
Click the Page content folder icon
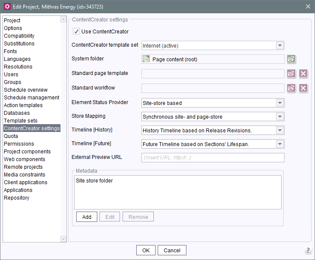(146, 59)
